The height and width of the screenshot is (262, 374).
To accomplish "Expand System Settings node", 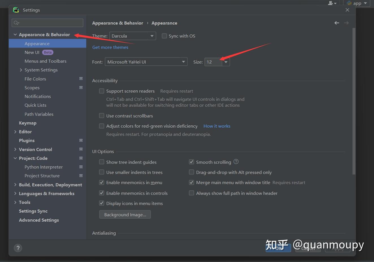I will click(x=21, y=70).
